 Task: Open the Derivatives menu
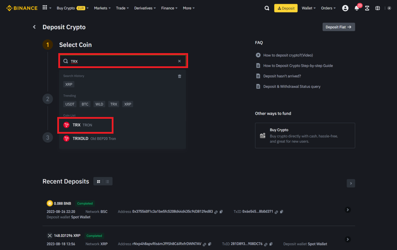(145, 8)
